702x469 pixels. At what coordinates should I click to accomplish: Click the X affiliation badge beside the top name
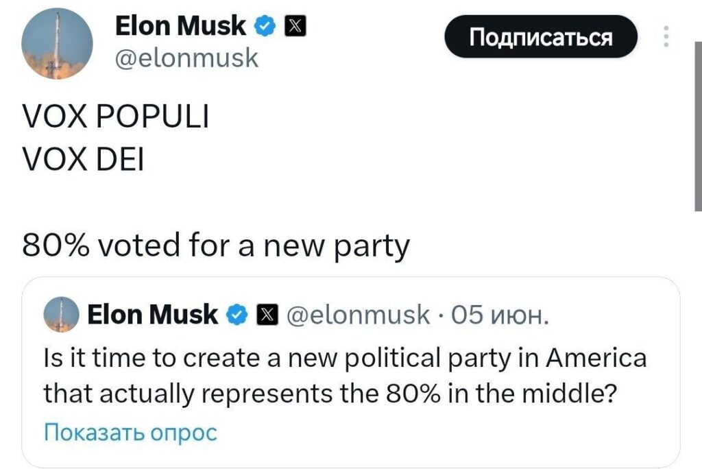coord(287,26)
